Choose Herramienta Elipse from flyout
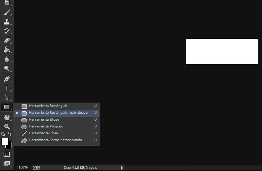Viewport: 262px width, 171px height. [57, 120]
